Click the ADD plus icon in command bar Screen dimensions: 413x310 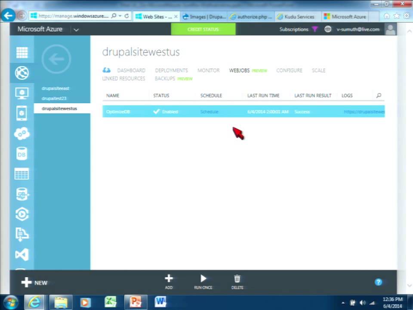[x=169, y=282]
